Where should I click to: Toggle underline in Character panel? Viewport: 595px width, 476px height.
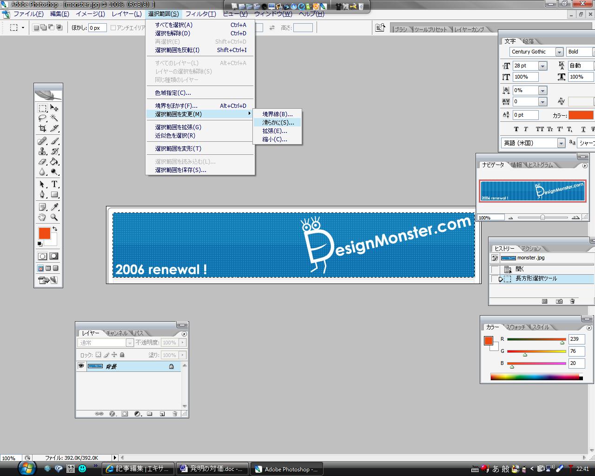(583, 129)
